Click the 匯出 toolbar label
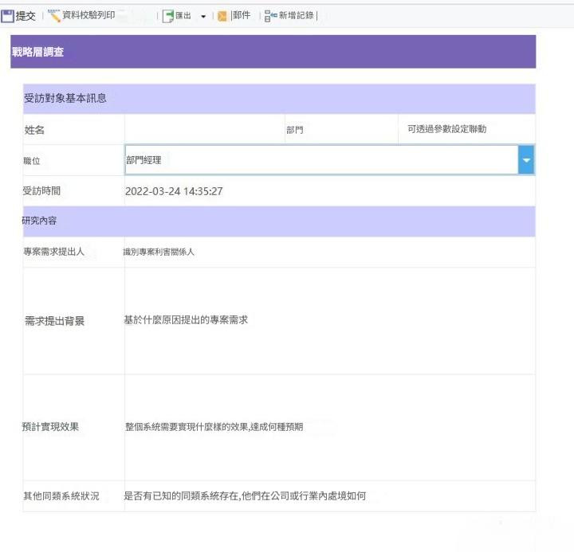This screenshot has height=552, width=574. pos(183,16)
